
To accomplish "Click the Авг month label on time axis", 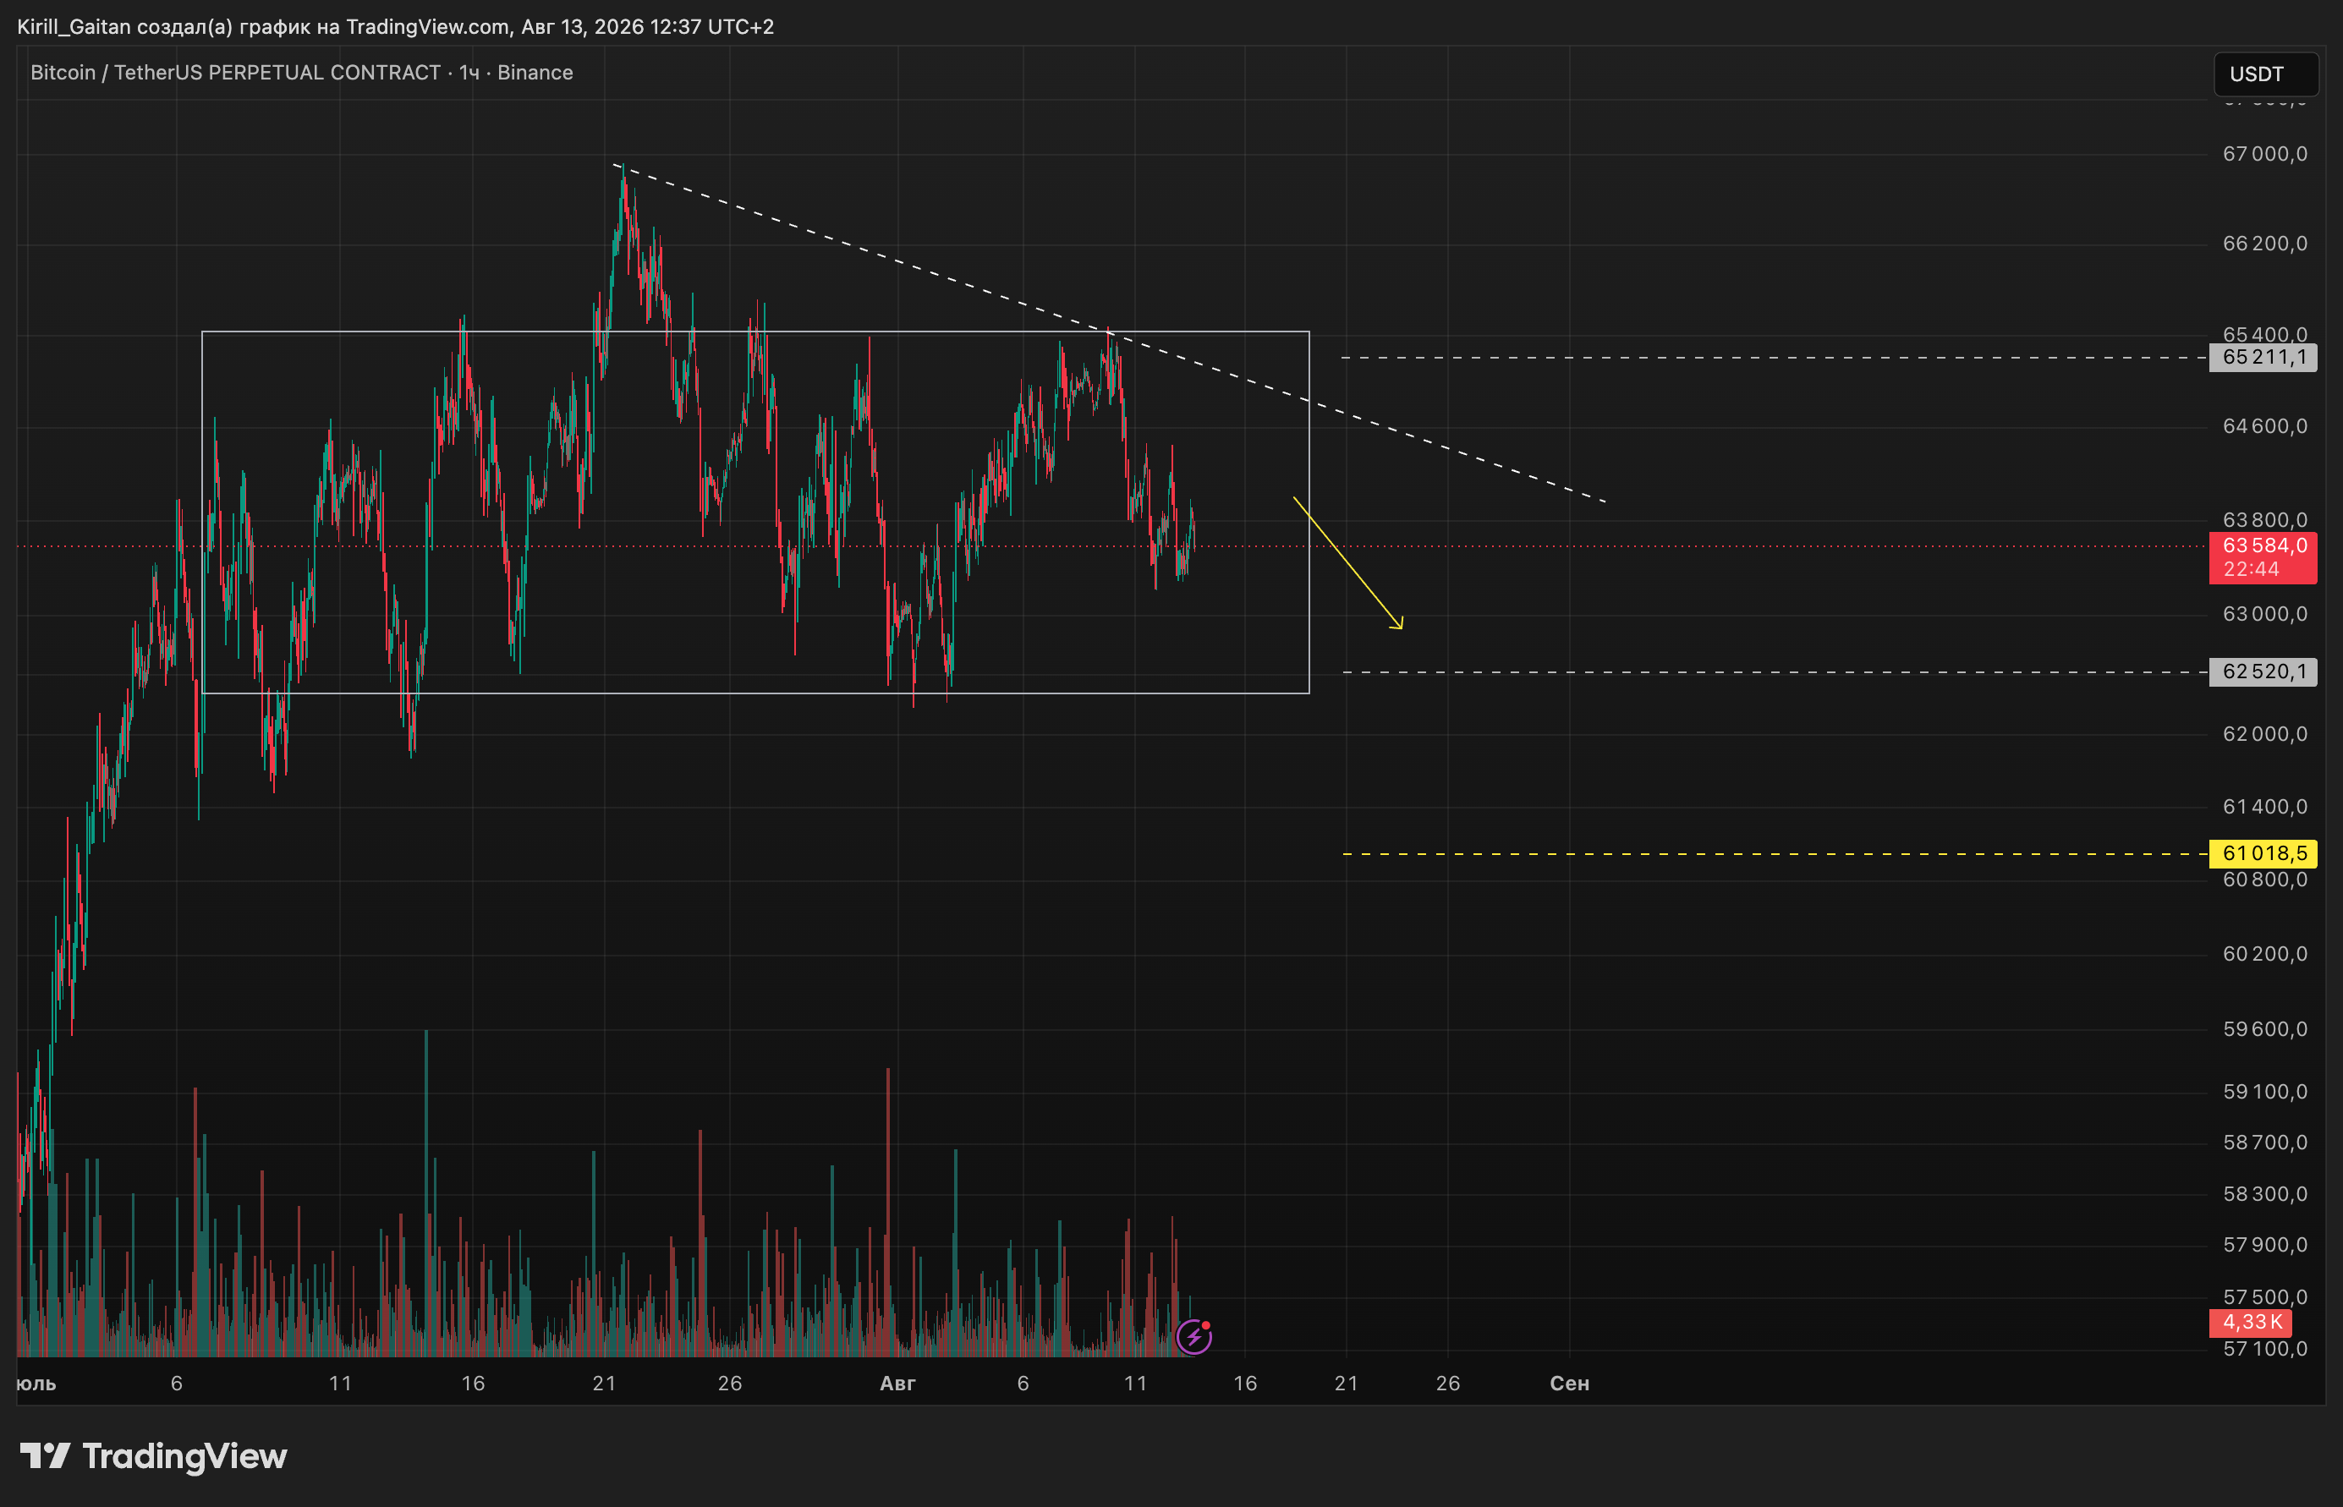I will (897, 1383).
